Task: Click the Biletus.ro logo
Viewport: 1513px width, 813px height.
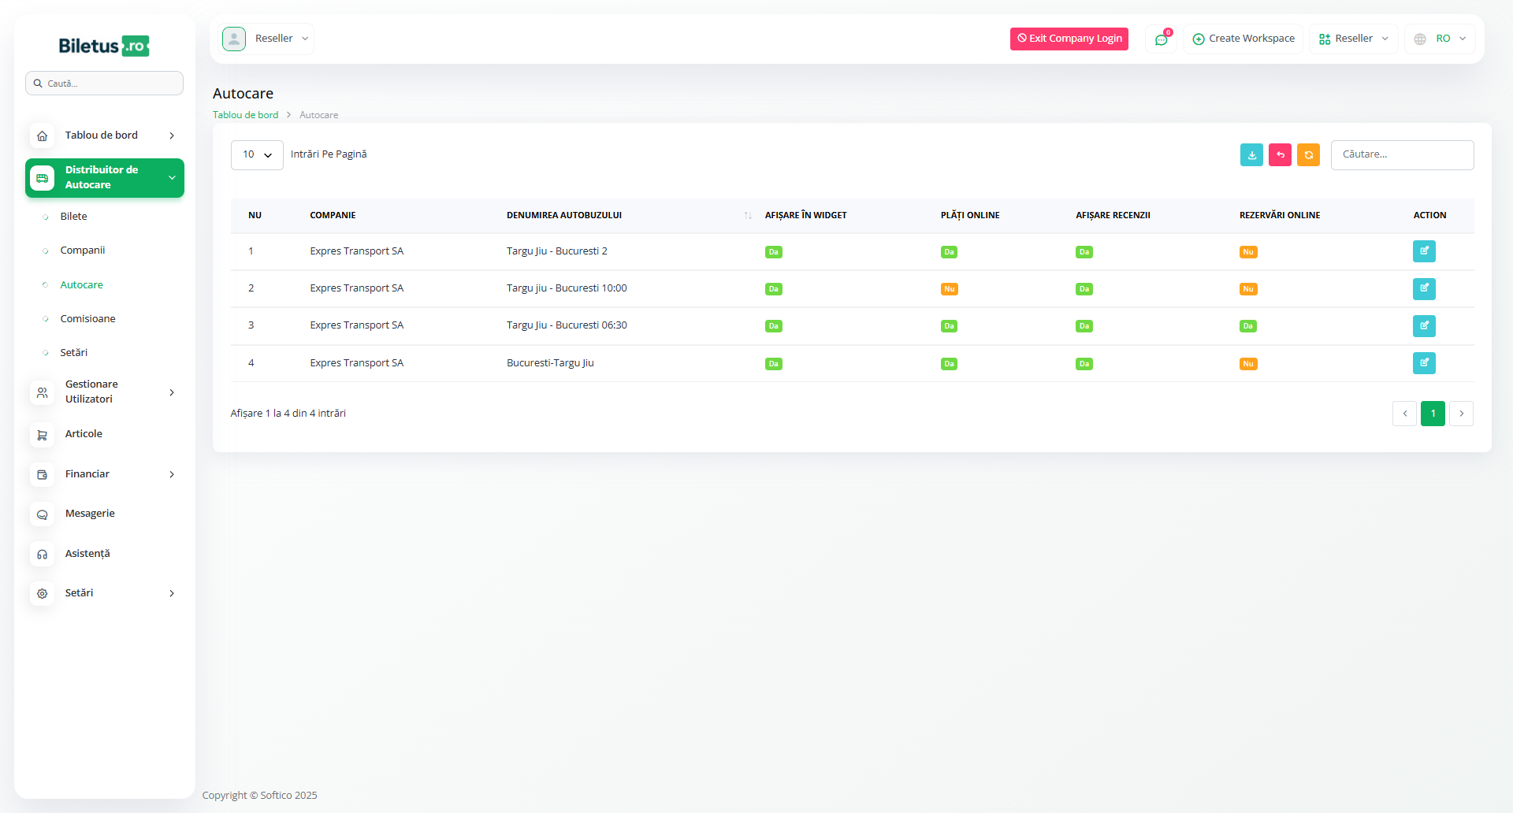Action: coord(104,46)
